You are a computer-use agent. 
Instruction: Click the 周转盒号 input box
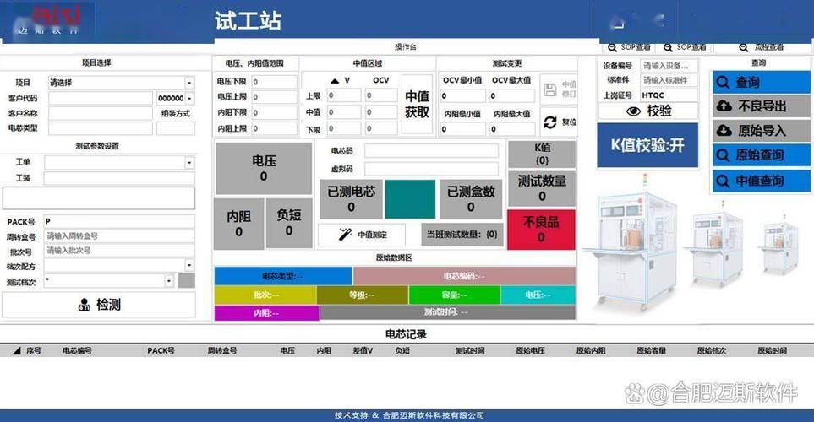tap(119, 236)
